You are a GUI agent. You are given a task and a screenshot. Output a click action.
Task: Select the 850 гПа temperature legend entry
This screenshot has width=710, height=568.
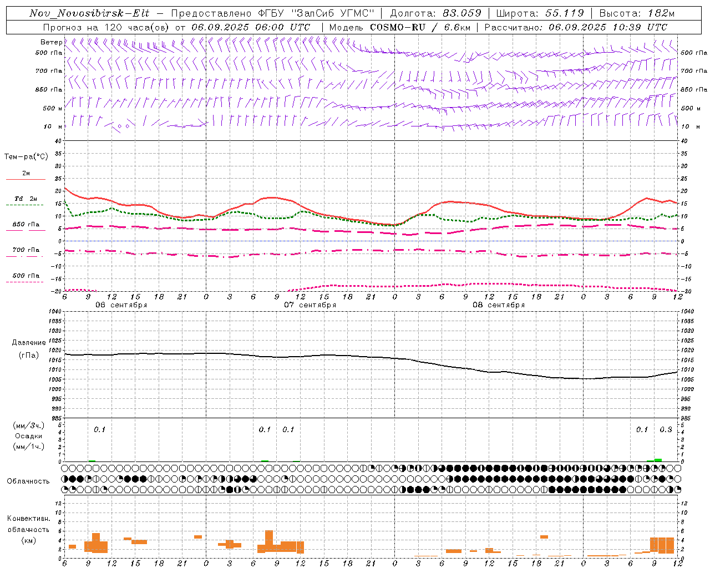pos(26,225)
